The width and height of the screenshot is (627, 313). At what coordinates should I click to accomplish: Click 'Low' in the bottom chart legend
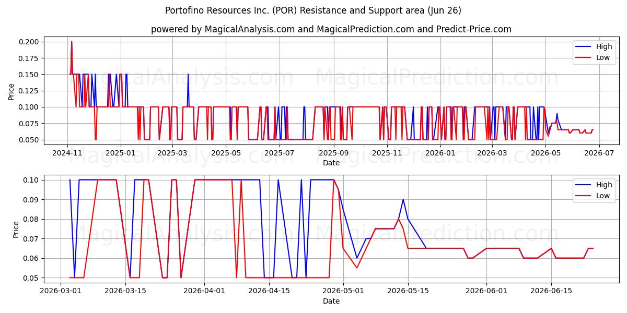coord(603,196)
